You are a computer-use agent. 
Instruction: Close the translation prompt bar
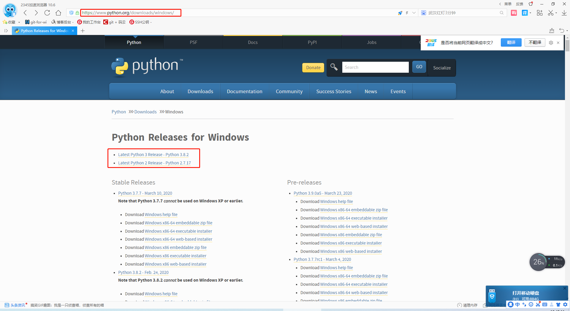[x=558, y=43]
